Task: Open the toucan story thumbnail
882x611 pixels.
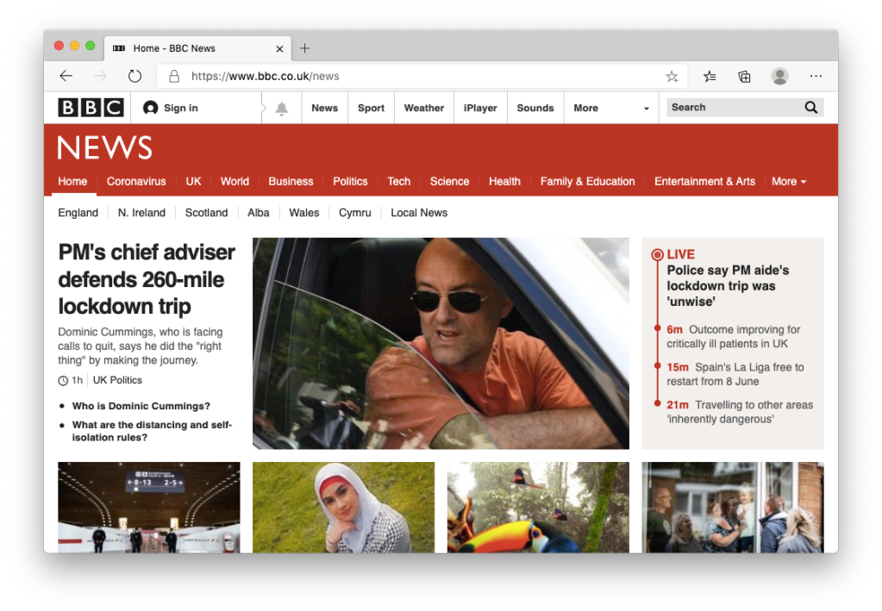Action: [538, 508]
